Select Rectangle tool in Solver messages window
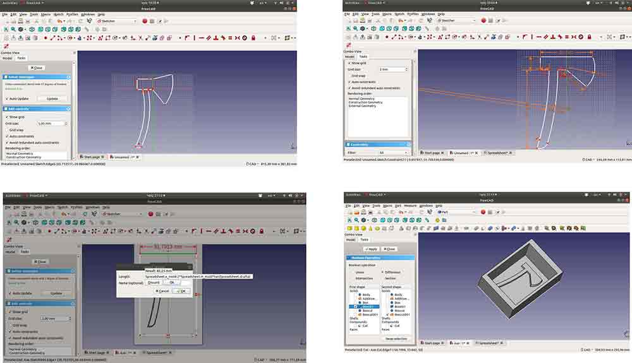This screenshot has width=632, height=363. click(108, 38)
